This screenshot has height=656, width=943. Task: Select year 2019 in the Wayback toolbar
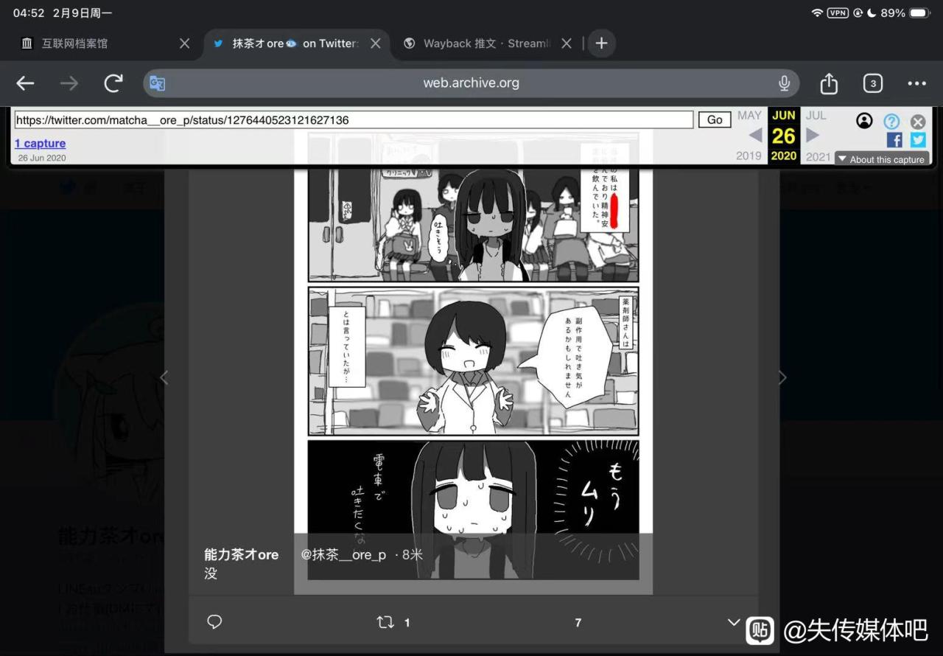pos(749,156)
